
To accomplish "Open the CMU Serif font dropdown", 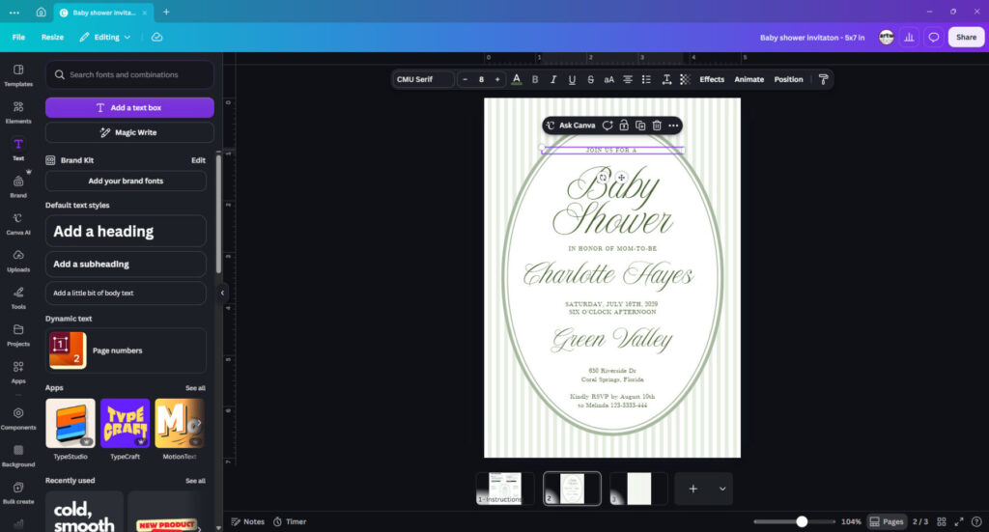I will [x=423, y=79].
